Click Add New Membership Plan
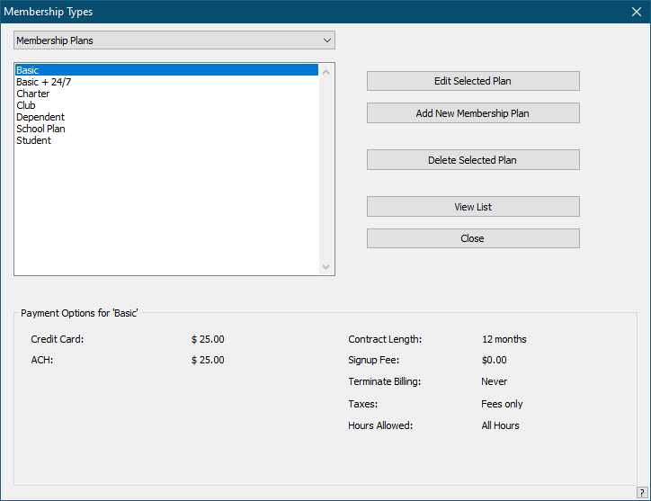 coord(472,113)
